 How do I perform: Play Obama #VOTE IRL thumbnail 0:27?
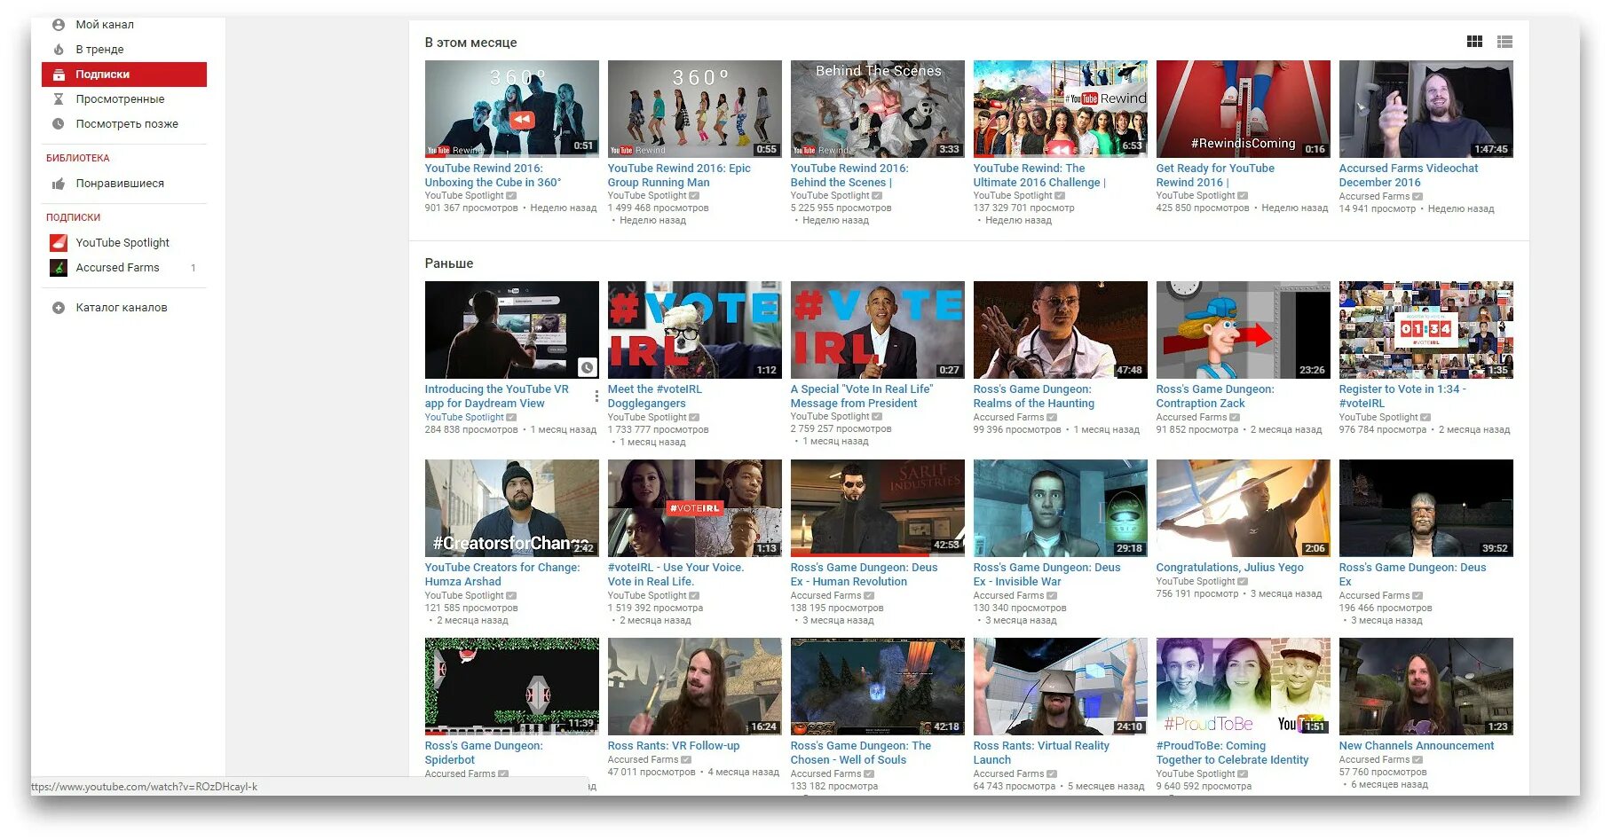(877, 330)
